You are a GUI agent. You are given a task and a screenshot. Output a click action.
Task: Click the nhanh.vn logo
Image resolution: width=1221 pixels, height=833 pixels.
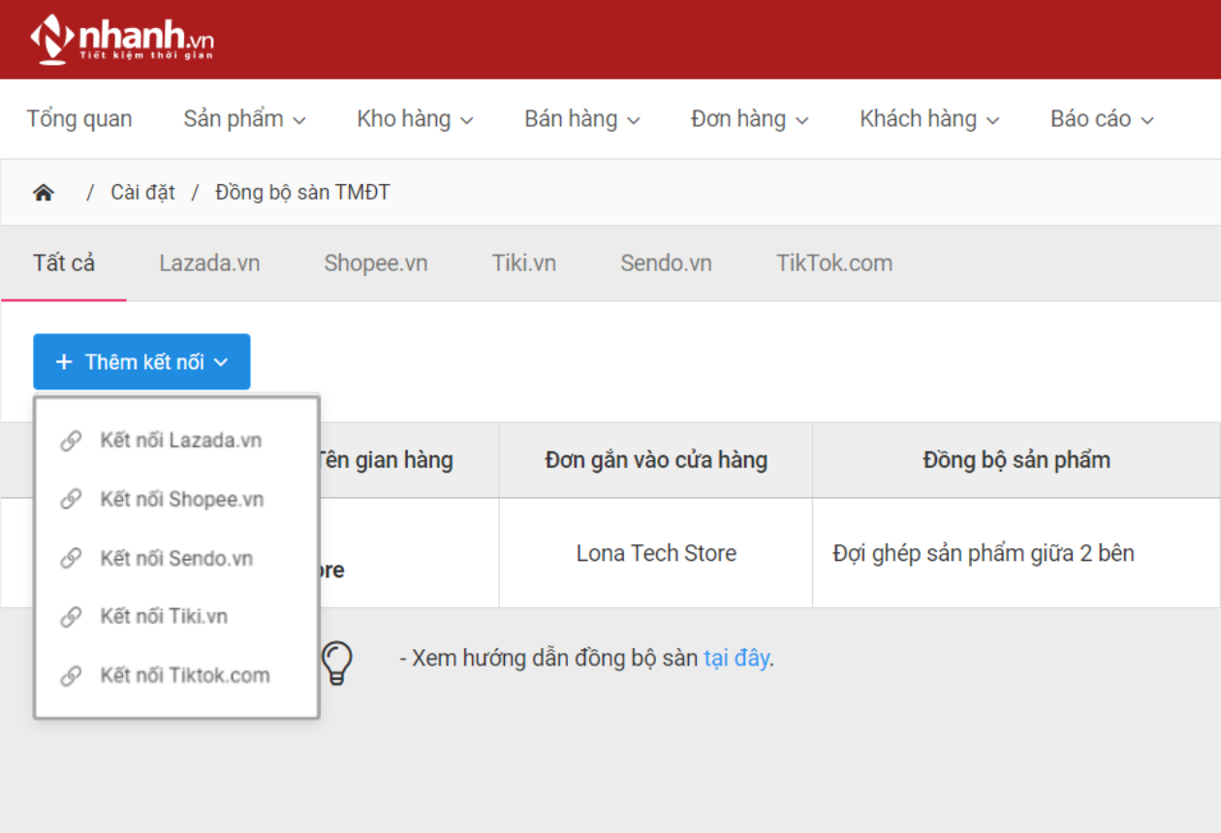point(116,39)
